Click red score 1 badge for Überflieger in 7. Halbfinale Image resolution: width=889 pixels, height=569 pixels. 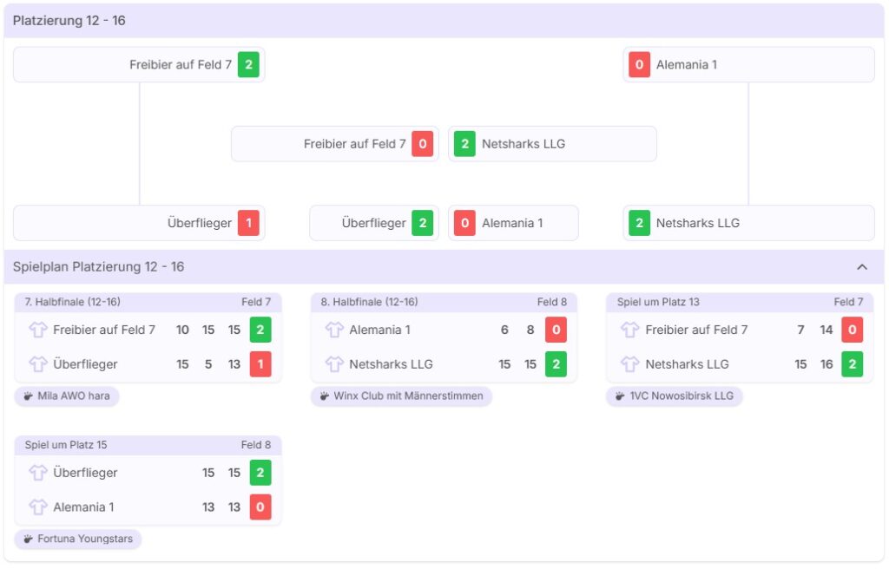pyautogui.click(x=260, y=364)
